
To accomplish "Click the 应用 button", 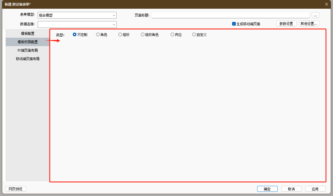I will pos(315,189).
